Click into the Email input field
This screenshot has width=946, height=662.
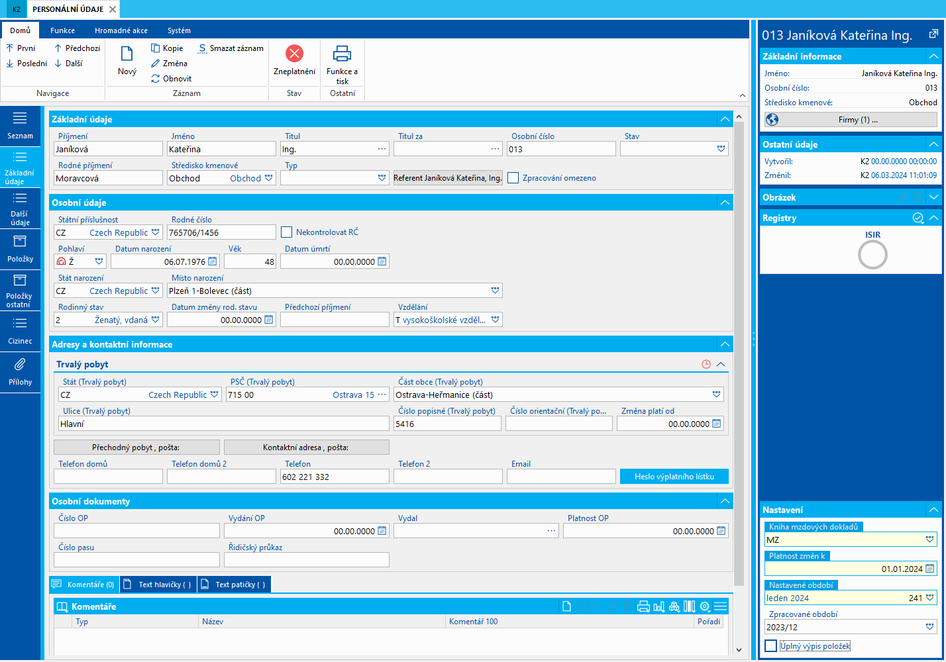pos(561,477)
